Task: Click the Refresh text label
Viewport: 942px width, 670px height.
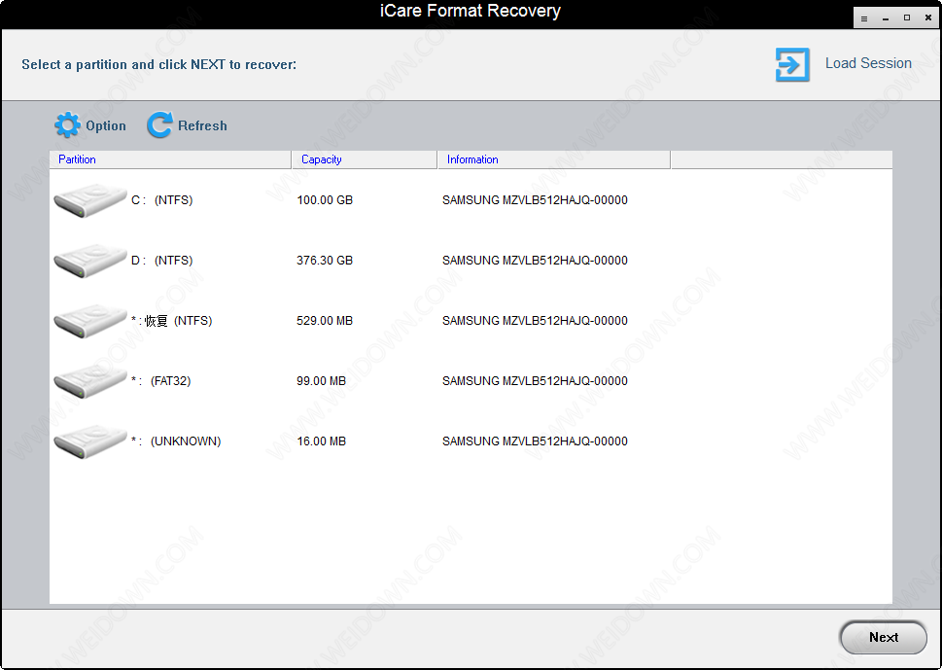Action: 202,125
